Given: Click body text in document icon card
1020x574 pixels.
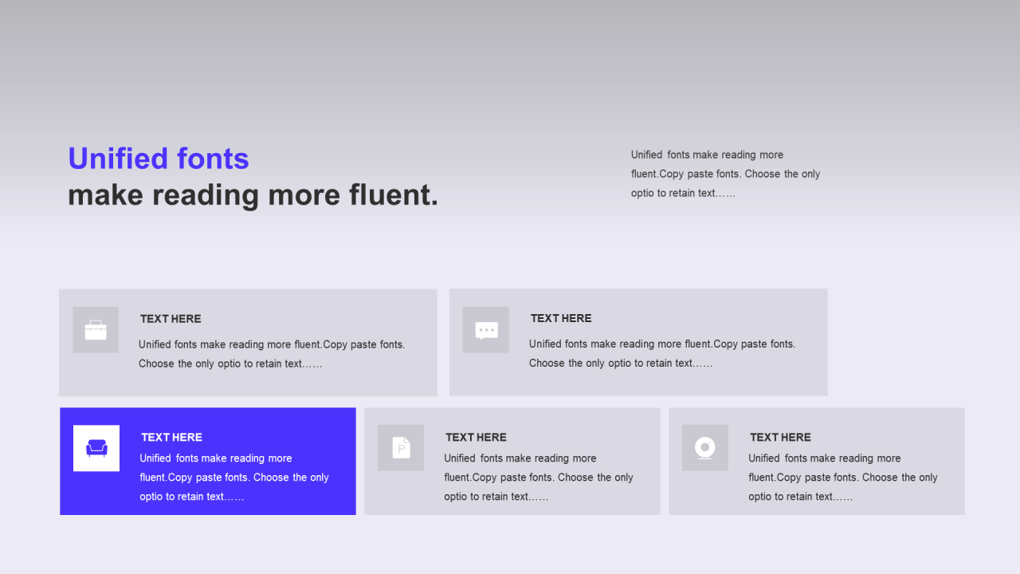Looking at the screenshot, I should [x=539, y=478].
